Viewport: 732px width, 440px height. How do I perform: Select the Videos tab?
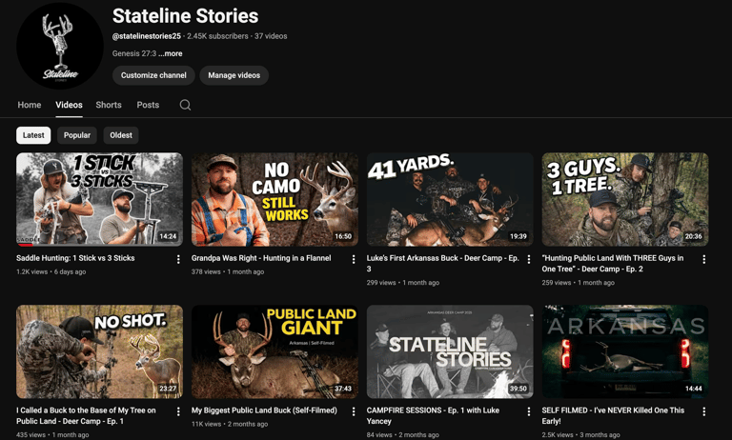tap(69, 105)
